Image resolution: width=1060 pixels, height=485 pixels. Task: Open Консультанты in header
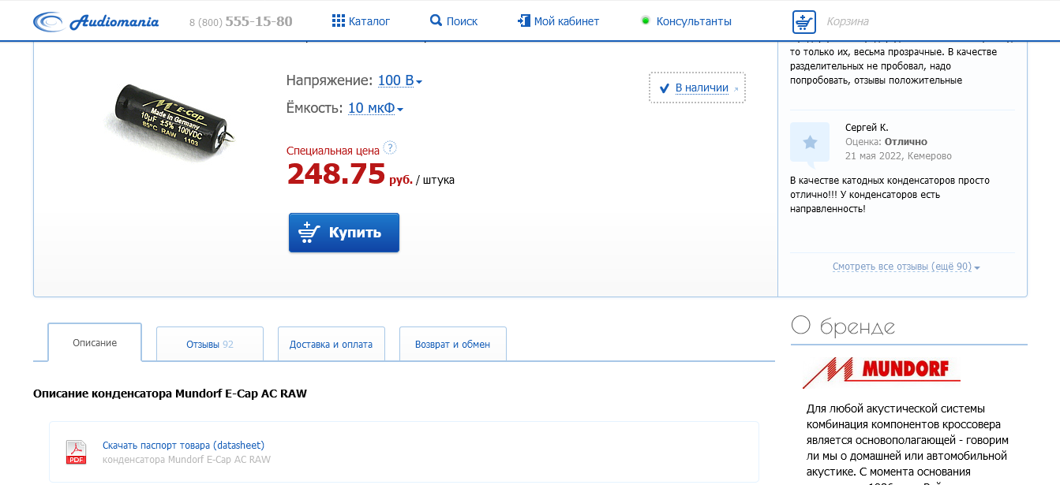point(694,21)
